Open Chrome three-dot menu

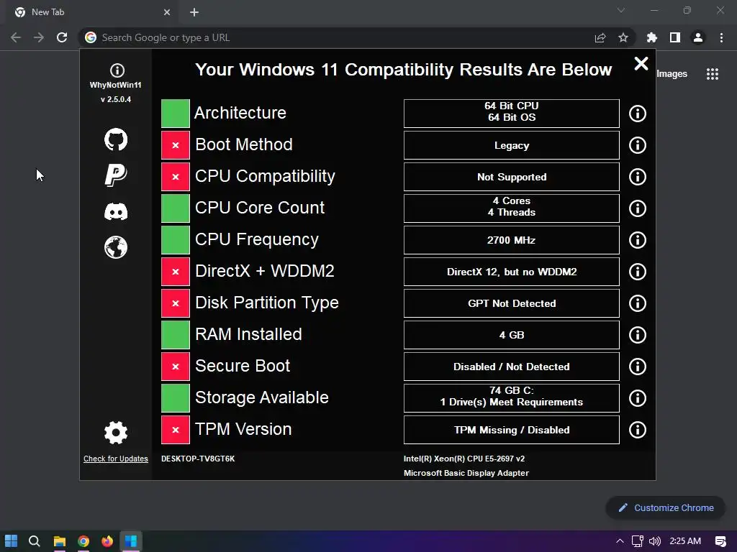(x=721, y=37)
